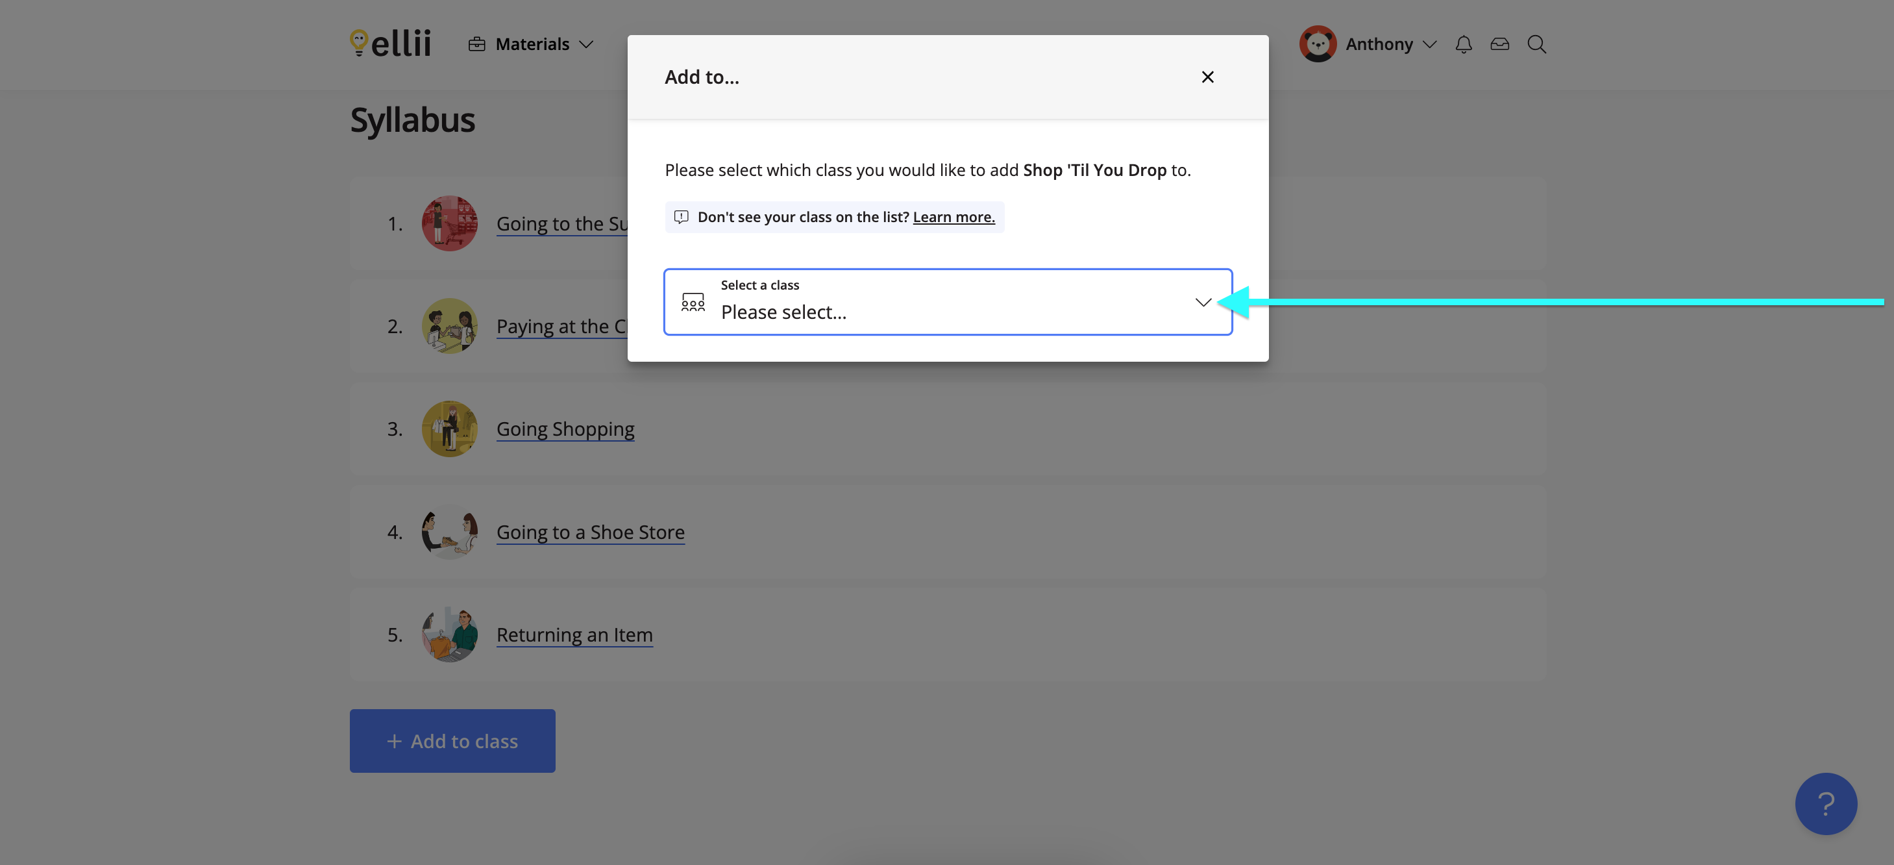Open the Going to a Shoe Store lesson
1894x865 pixels.
click(591, 532)
